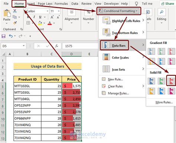176x143 pixels.
Task: Open Highlight Cells Rules submenu
Action: click(x=122, y=21)
